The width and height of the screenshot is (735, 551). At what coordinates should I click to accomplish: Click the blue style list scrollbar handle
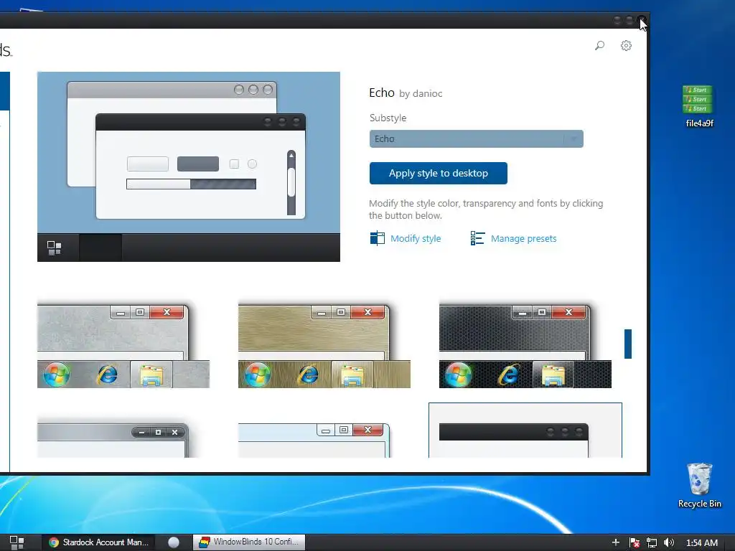pyautogui.click(x=627, y=344)
